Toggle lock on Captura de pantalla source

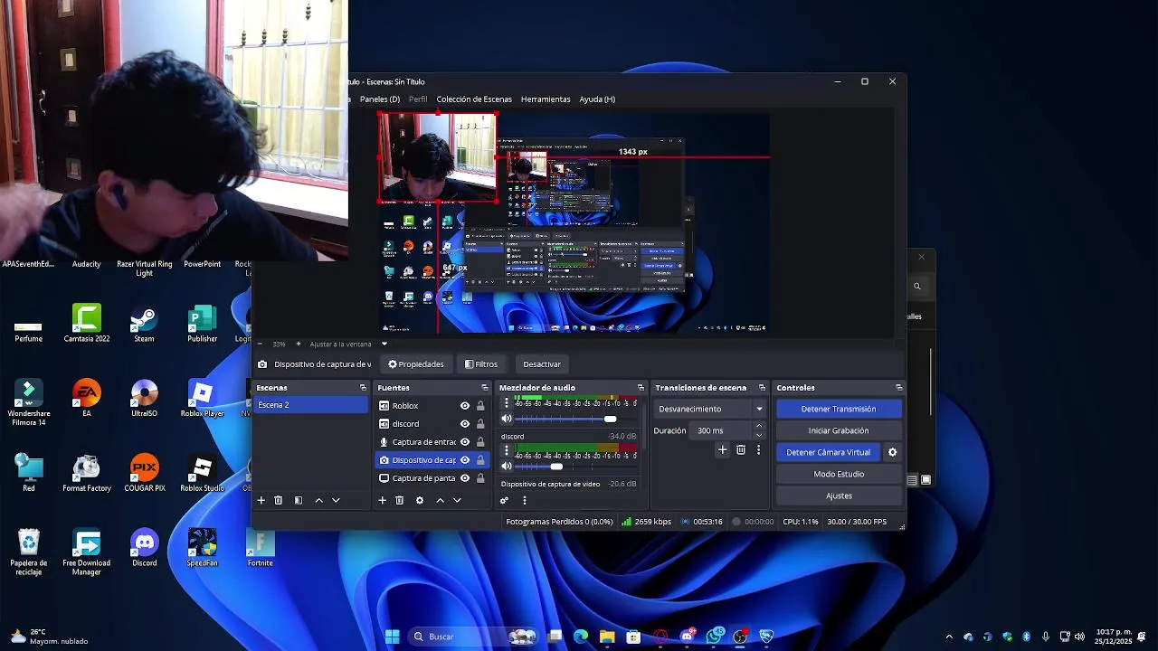[480, 478]
